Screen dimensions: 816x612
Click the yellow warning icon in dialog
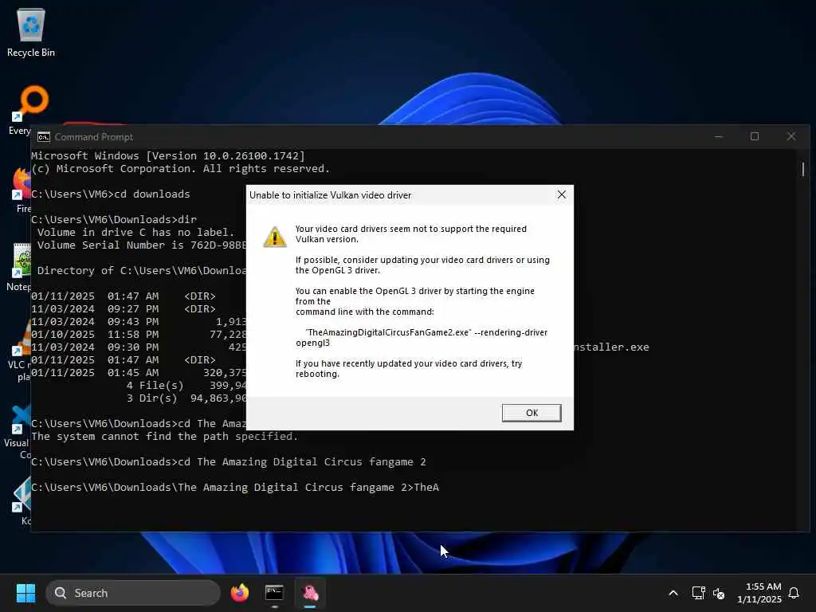tap(275, 237)
